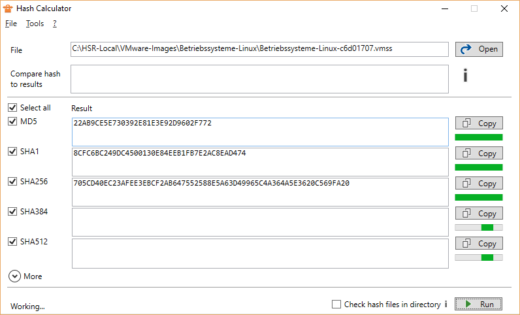Uncheck the Select all checkbox

[x=12, y=108]
